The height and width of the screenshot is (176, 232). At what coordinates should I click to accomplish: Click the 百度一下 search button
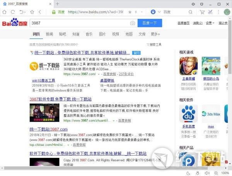[x=150, y=23]
